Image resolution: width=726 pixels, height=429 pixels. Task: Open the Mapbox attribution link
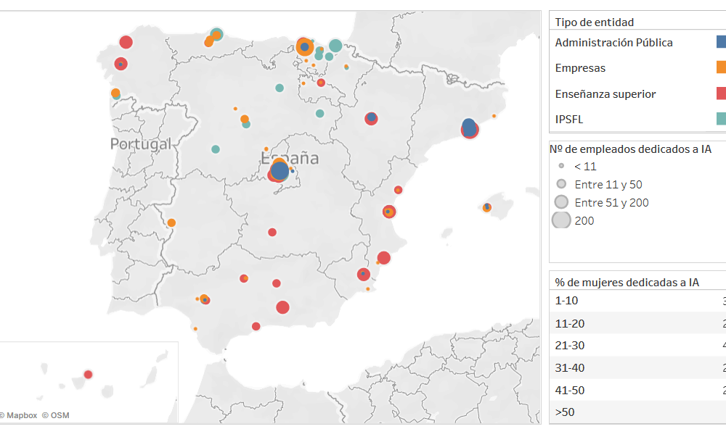click(x=22, y=416)
